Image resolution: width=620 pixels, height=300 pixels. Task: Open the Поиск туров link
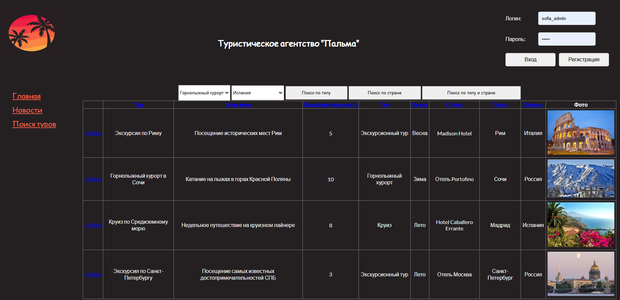(34, 124)
